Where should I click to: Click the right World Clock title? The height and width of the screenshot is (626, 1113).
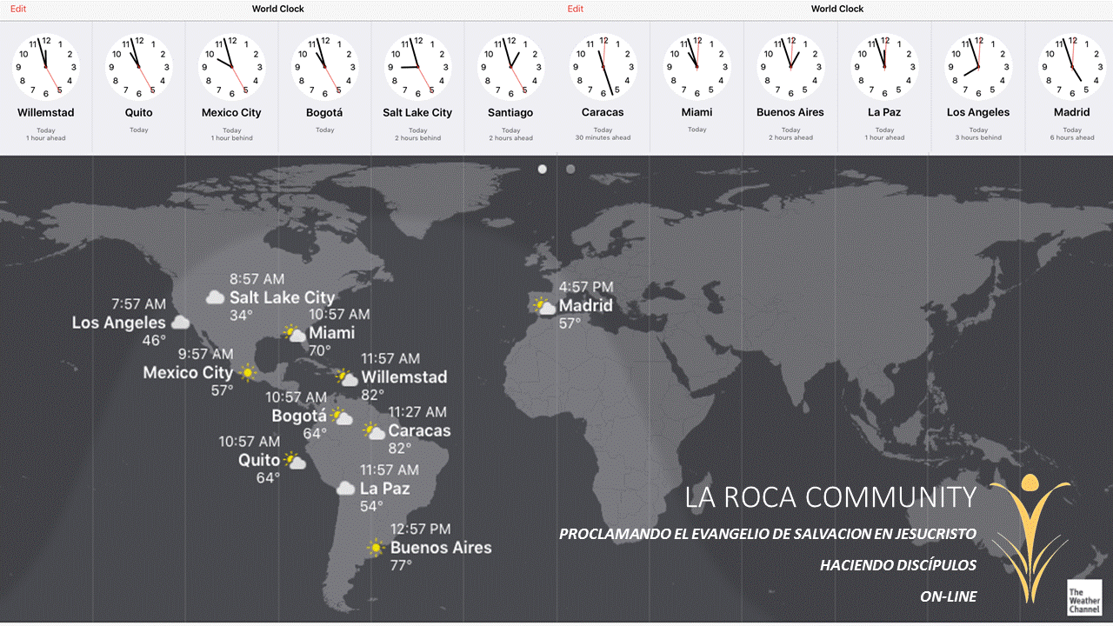point(837,9)
